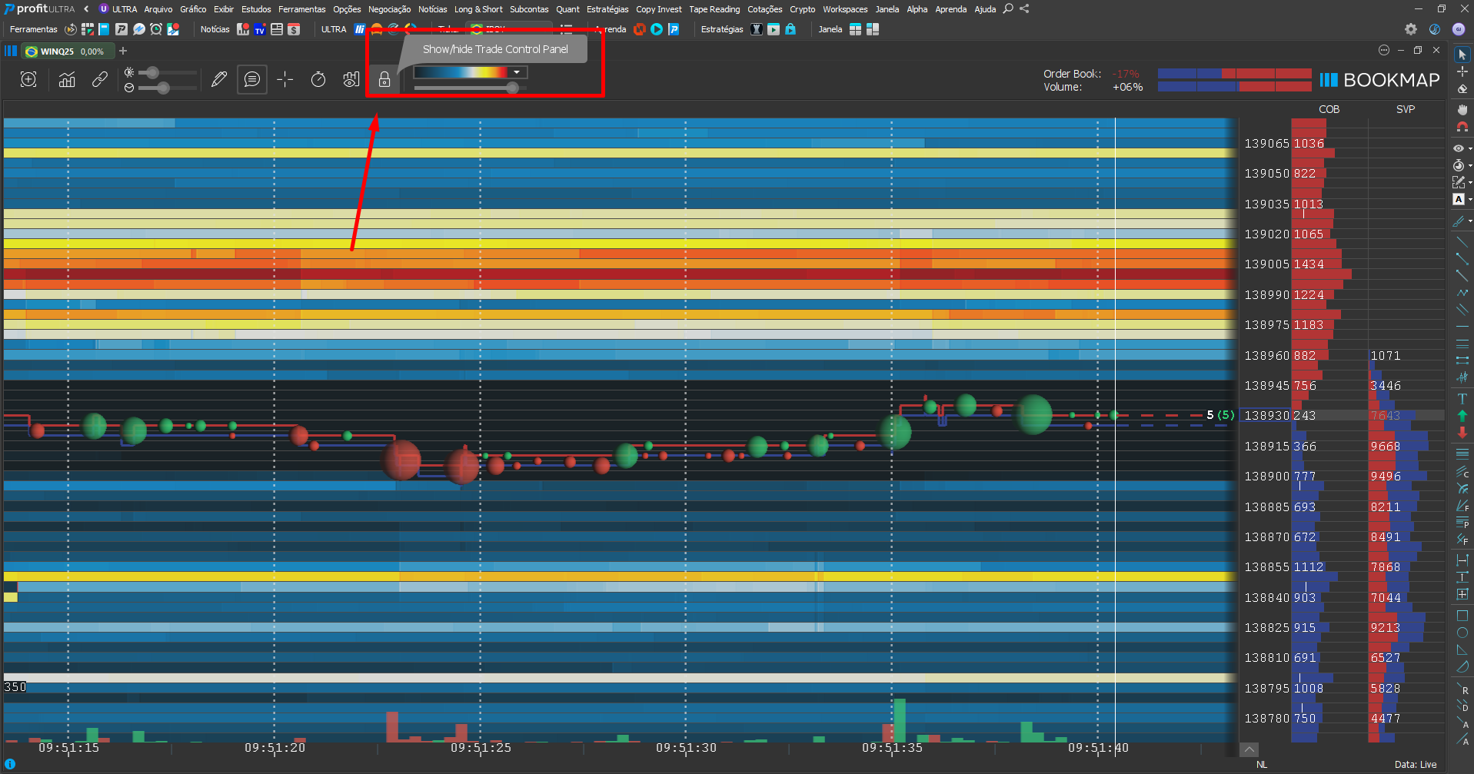
Task: Click the COB column header
Action: click(x=1329, y=109)
